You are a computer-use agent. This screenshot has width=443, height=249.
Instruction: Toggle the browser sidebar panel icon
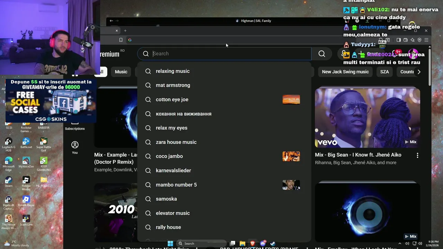click(x=399, y=40)
